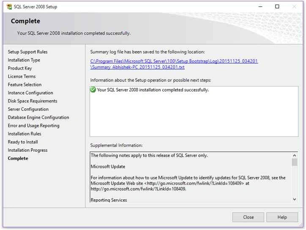
Task: Click the Help button
Action: click(x=282, y=217)
